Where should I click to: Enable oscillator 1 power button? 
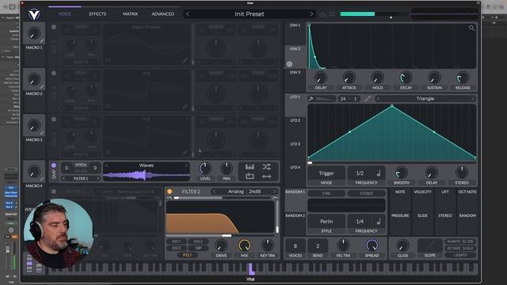click(54, 28)
